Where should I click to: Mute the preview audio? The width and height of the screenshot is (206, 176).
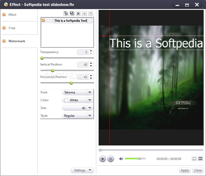tap(121, 159)
